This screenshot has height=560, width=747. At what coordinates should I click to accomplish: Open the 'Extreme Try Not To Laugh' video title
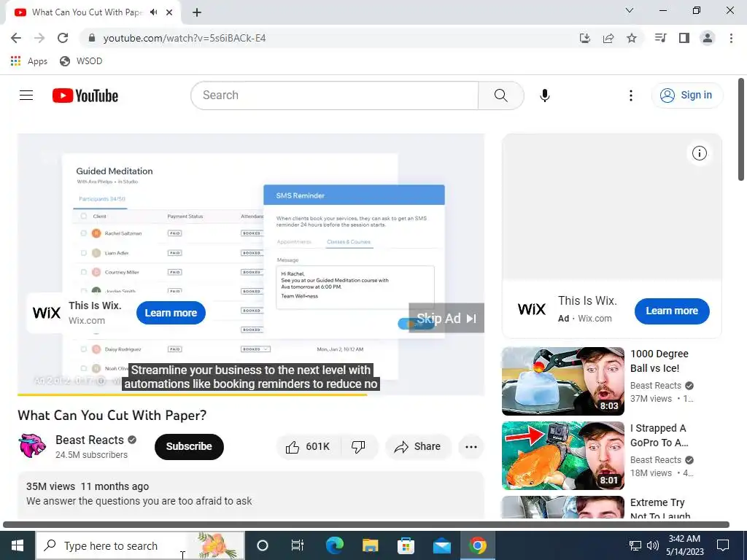[x=659, y=508]
